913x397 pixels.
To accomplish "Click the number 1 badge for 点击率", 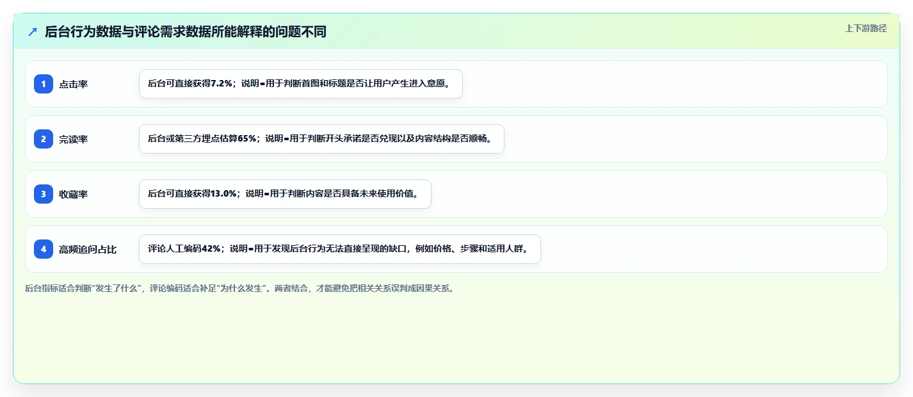I will pyautogui.click(x=44, y=84).
